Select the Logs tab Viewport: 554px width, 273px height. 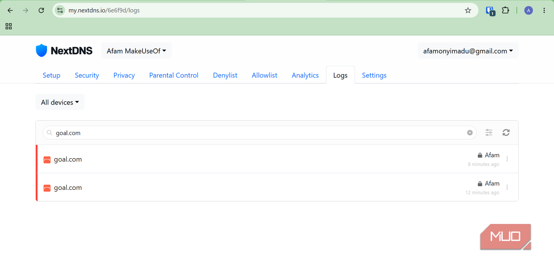pyautogui.click(x=340, y=75)
